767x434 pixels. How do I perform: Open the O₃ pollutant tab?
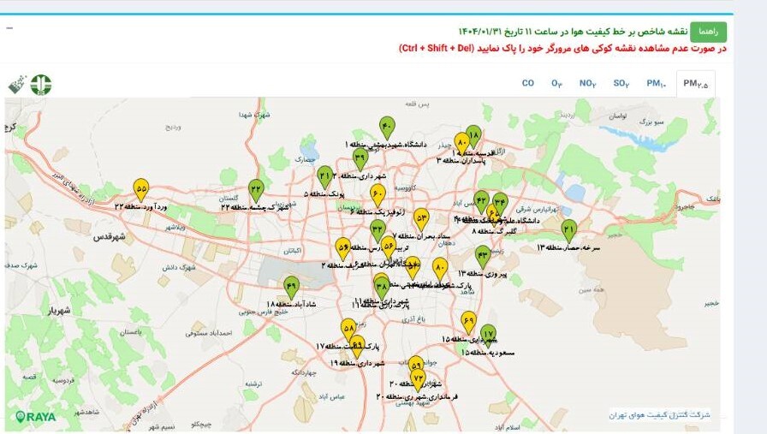click(x=556, y=83)
